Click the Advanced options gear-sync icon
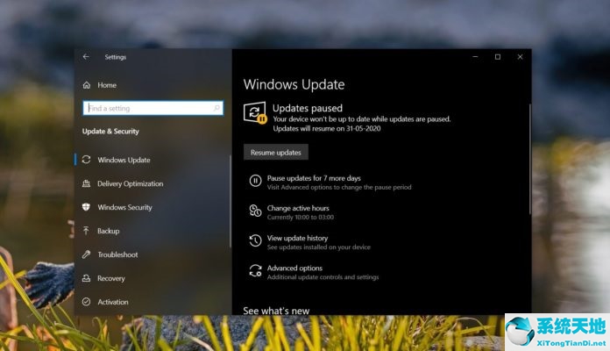The width and height of the screenshot is (610, 351). coord(255,270)
